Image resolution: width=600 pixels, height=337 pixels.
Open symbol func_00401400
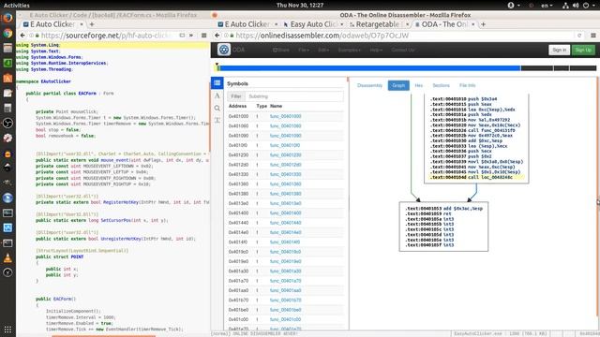point(285,212)
